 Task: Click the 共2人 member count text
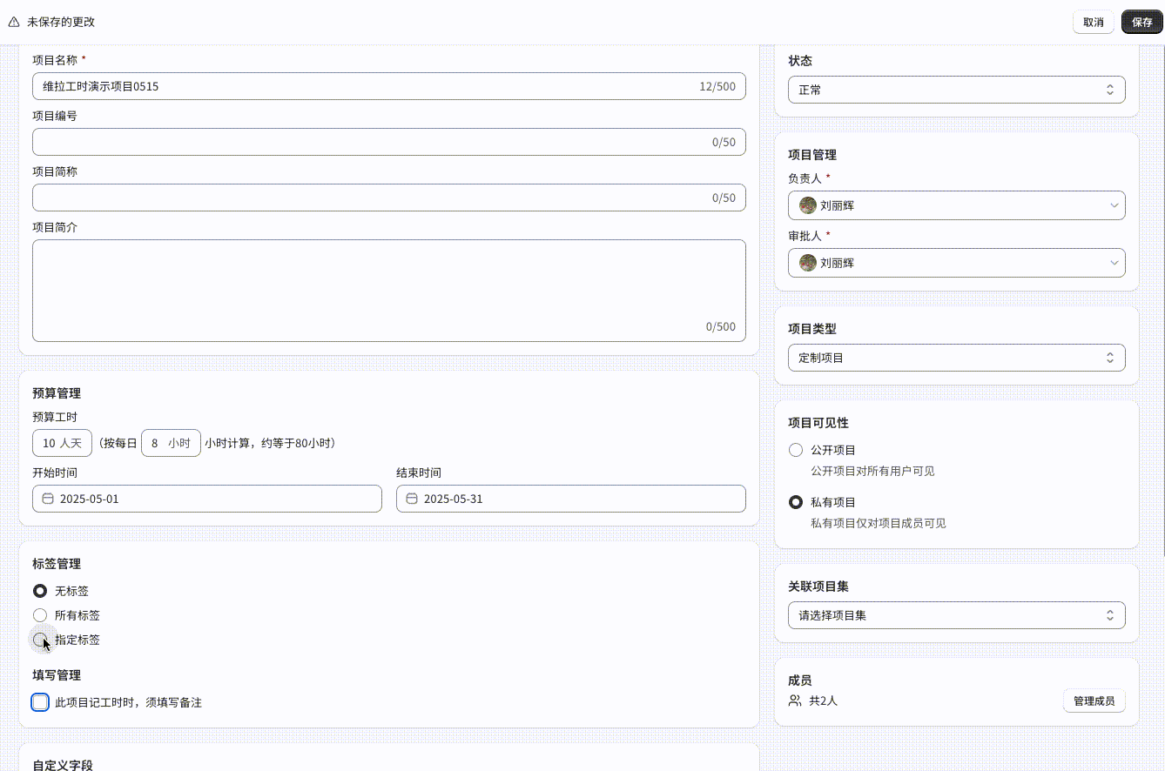(824, 701)
